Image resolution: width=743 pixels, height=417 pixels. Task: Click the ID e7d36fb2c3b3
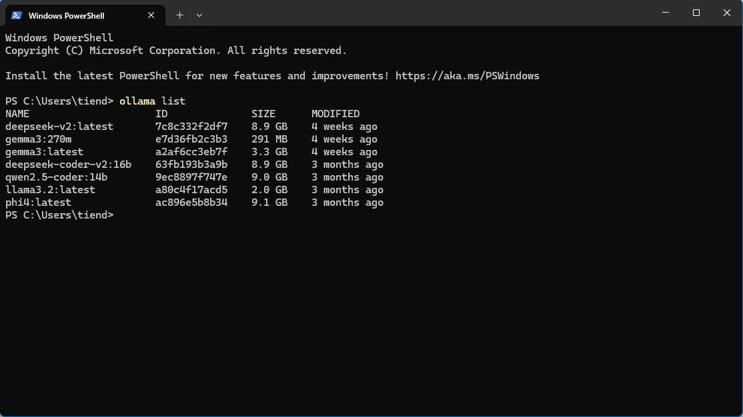191,139
